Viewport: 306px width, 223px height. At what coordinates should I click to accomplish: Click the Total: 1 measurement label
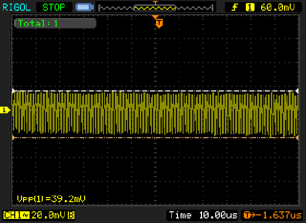(x=55, y=23)
